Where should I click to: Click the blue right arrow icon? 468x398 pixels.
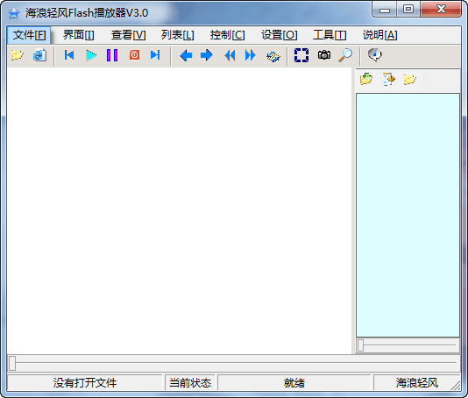(x=207, y=55)
